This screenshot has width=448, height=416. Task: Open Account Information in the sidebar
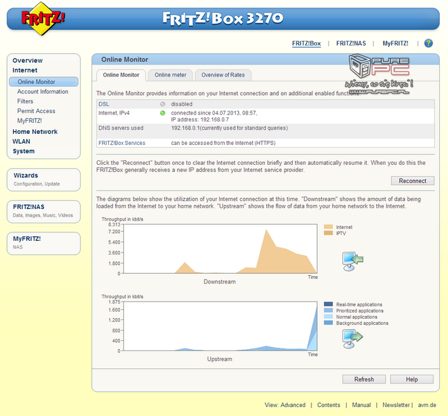click(x=43, y=92)
